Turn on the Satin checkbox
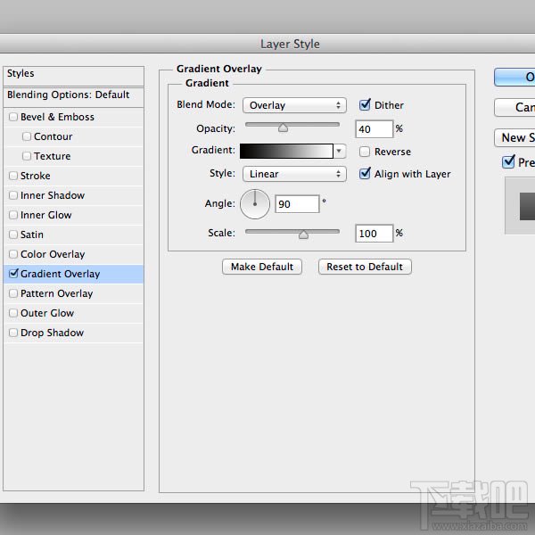Viewport: 535px width, 535px height. pos(13,235)
